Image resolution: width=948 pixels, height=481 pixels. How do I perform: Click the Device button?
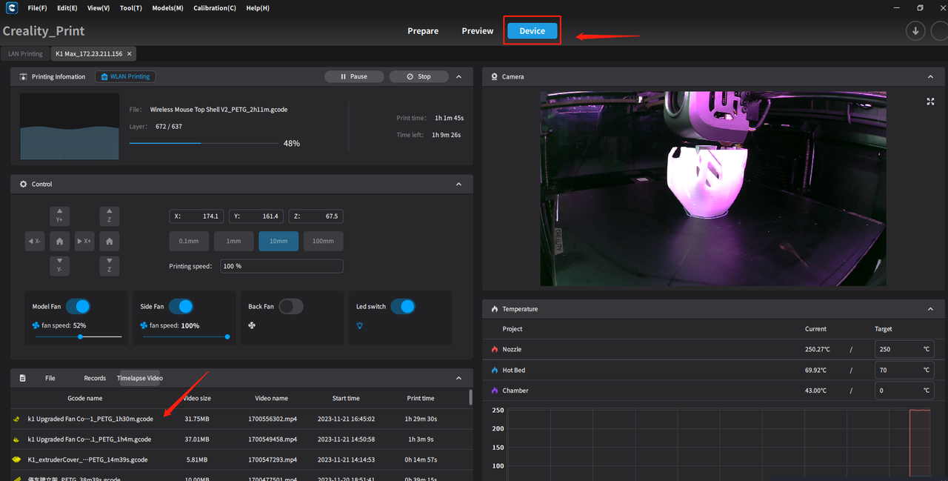point(533,31)
